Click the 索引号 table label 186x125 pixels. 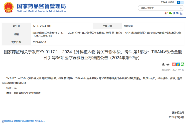16,26
